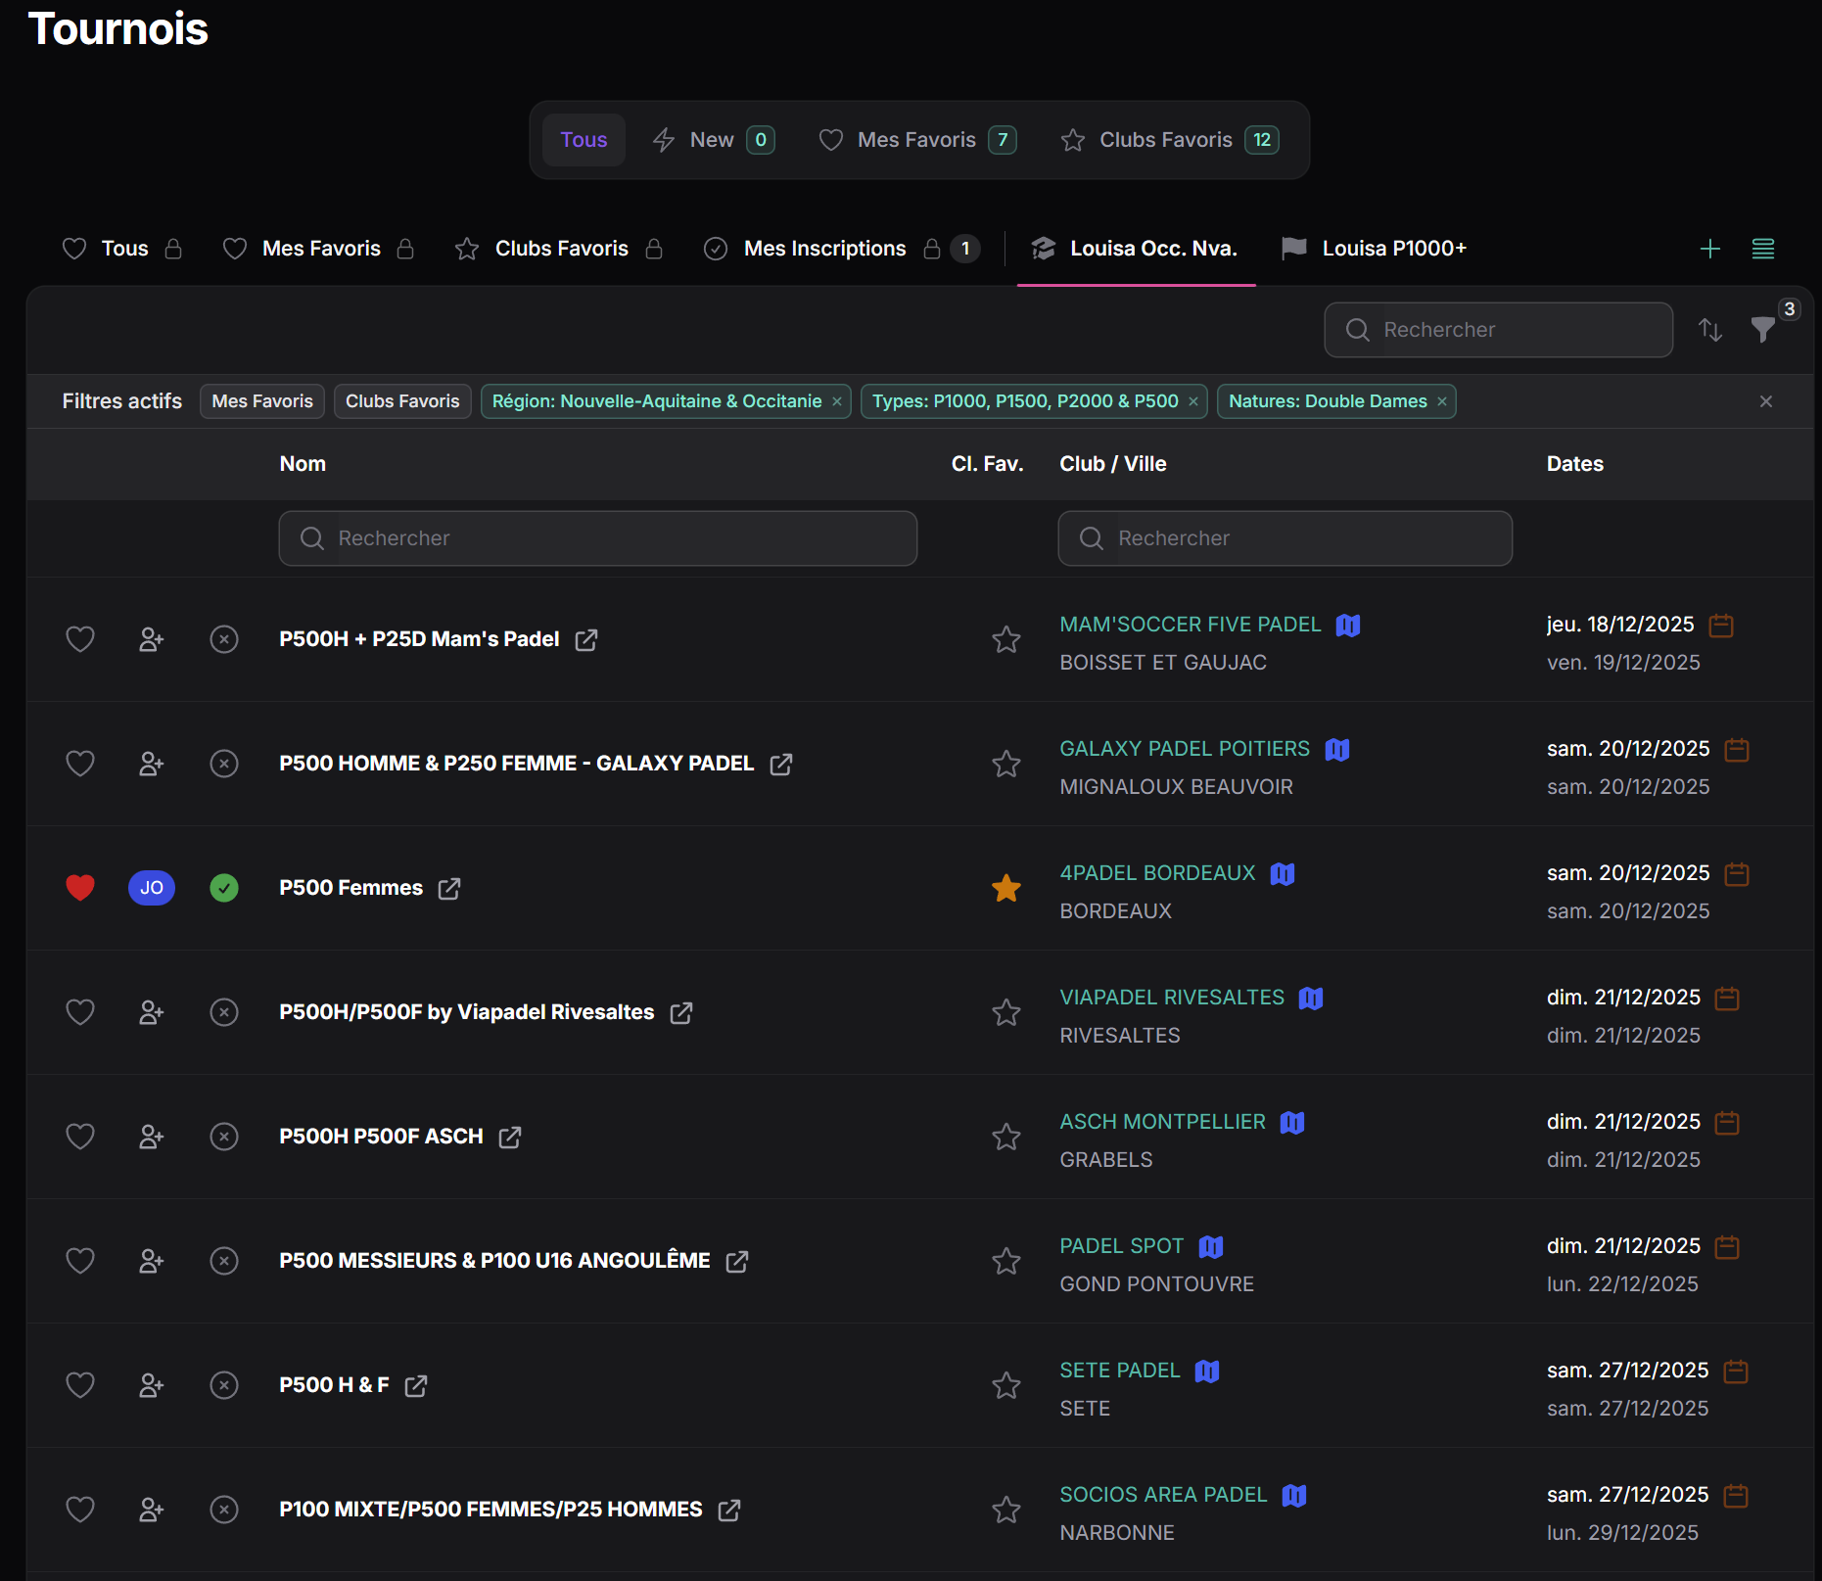Unfavorite P500 Femmes with red heart
The image size is (1822, 1581).
[x=80, y=888]
